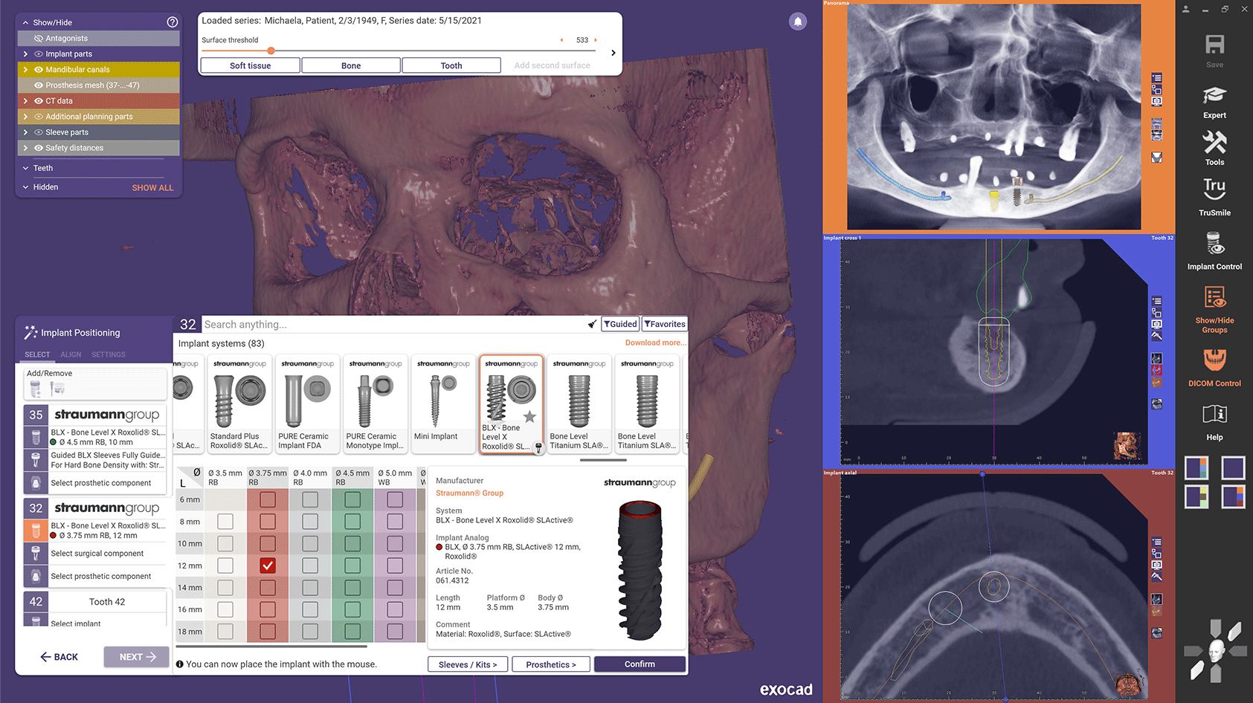
Task: Select bottom-right view layout icon
Action: click(x=1233, y=496)
